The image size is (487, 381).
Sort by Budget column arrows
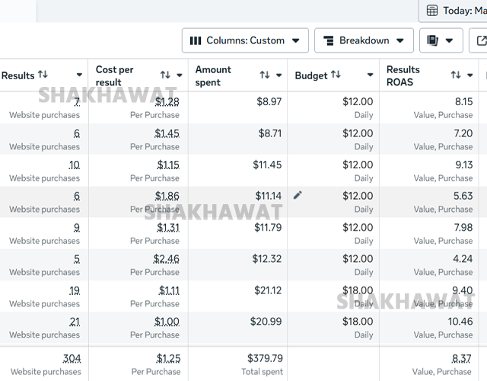click(336, 75)
